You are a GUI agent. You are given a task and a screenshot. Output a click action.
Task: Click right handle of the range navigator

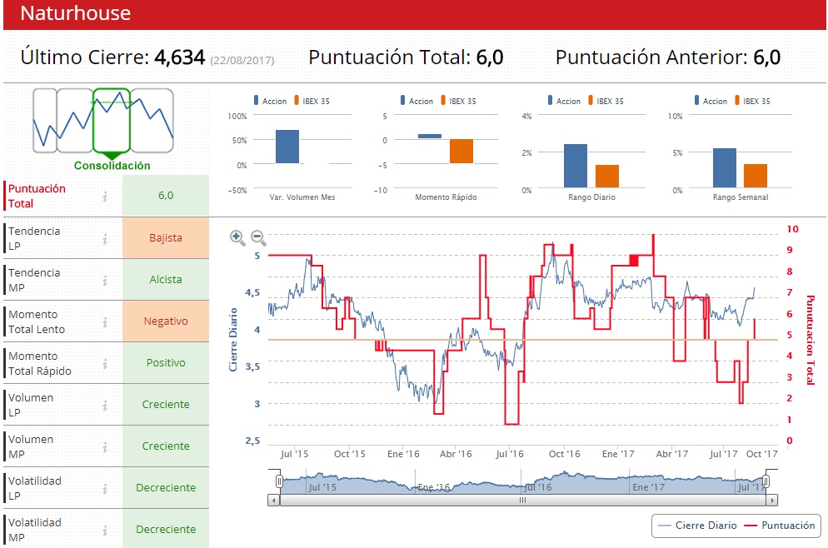(766, 481)
